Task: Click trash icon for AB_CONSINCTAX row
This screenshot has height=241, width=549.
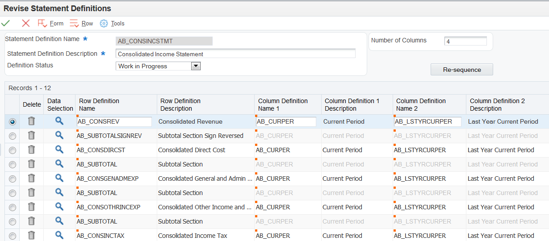Action: pos(31,236)
